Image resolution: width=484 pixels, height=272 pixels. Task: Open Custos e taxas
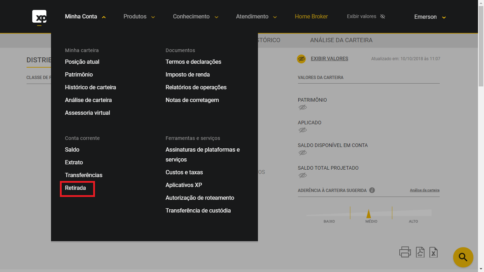tap(184, 172)
